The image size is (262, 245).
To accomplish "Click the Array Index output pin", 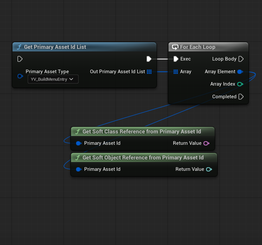I will (240, 84).
